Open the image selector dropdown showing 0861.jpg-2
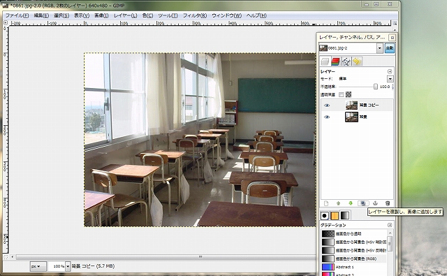The image size is (447, 276). pyautogui.click(x=351, y=48)
